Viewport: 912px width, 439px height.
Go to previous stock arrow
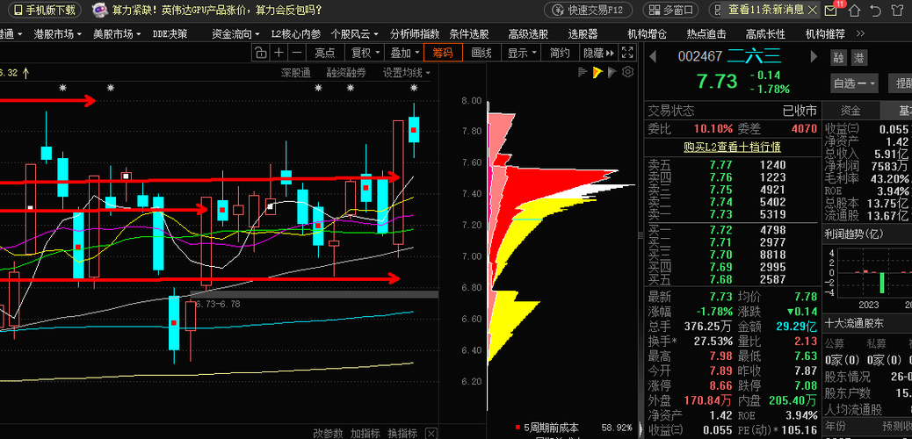coord(653,56)
